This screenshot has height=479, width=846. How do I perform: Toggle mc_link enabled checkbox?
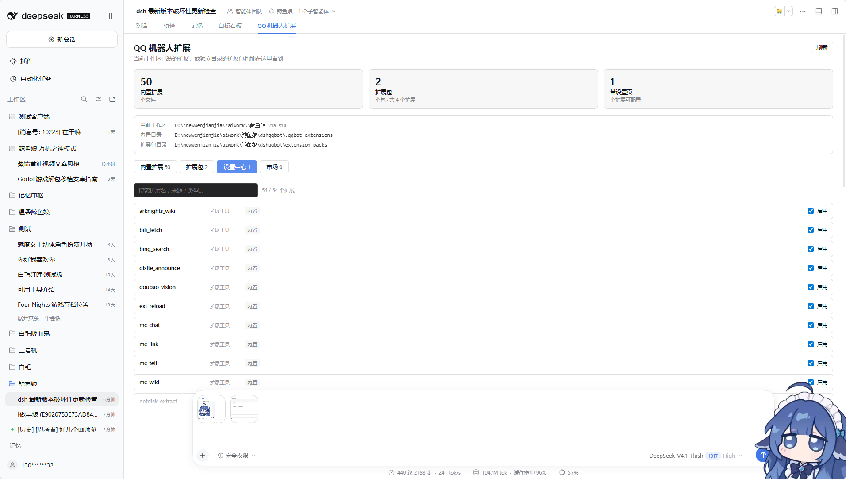pyautogui.click(x=811, y=344)
